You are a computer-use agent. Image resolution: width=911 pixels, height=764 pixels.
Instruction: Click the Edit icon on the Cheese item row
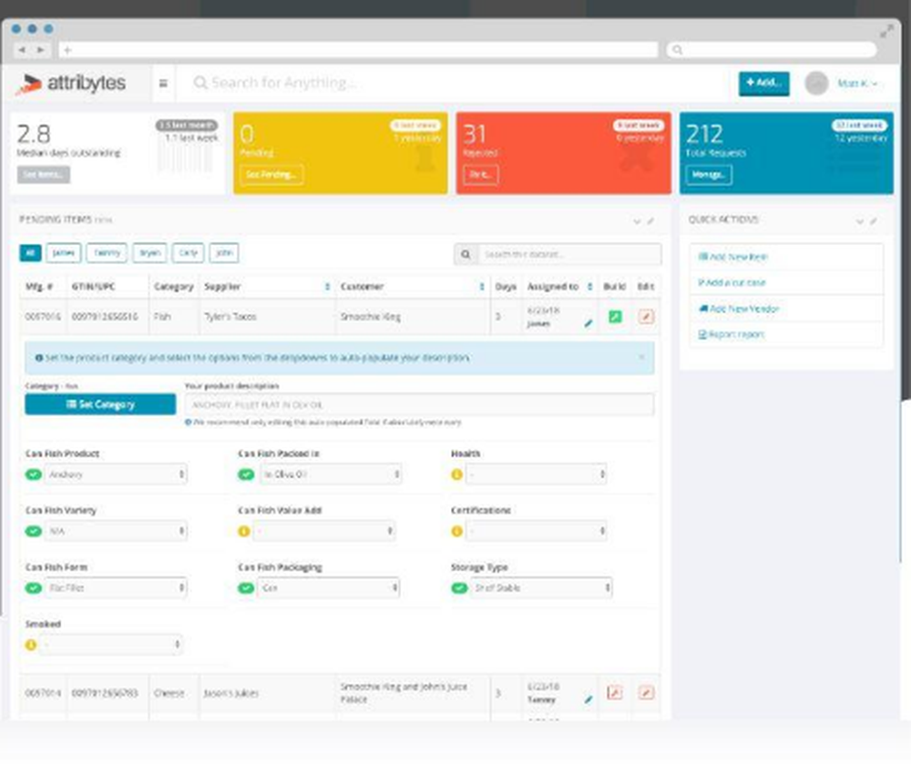(646, 692)
